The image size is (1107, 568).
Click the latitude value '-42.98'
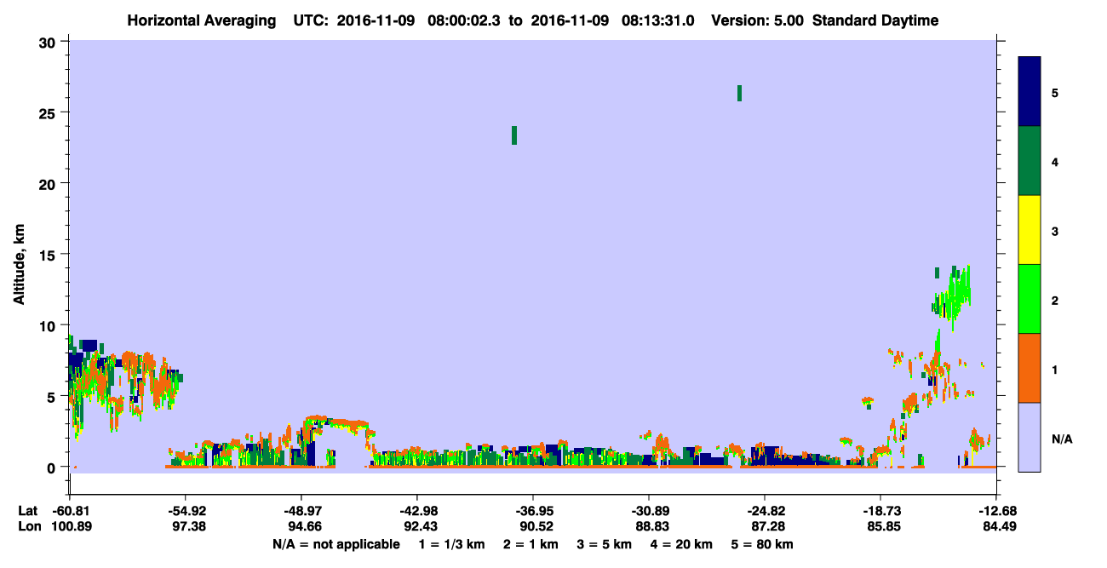click(x=417, y=511)
